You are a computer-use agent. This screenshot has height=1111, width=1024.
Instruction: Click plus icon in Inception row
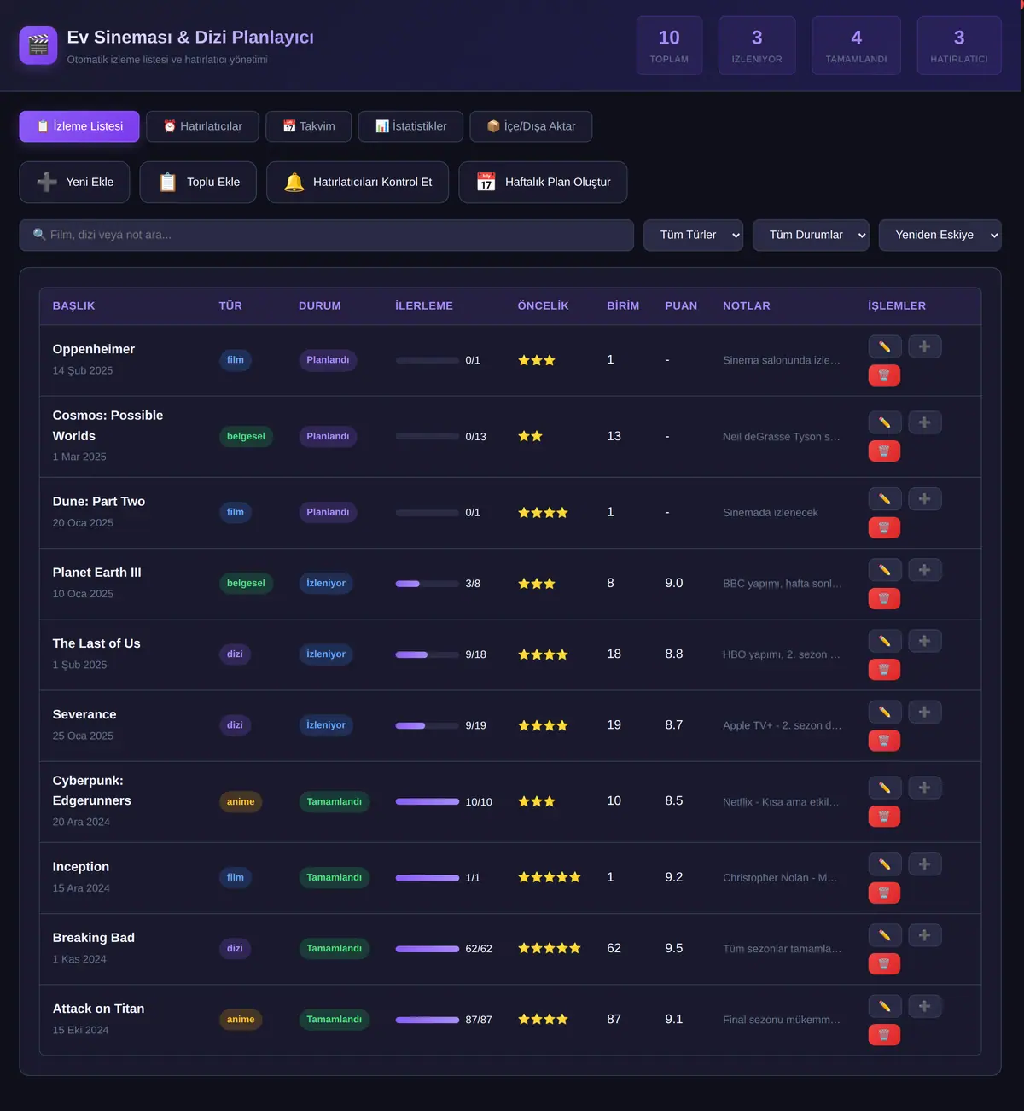coord(924,864)
